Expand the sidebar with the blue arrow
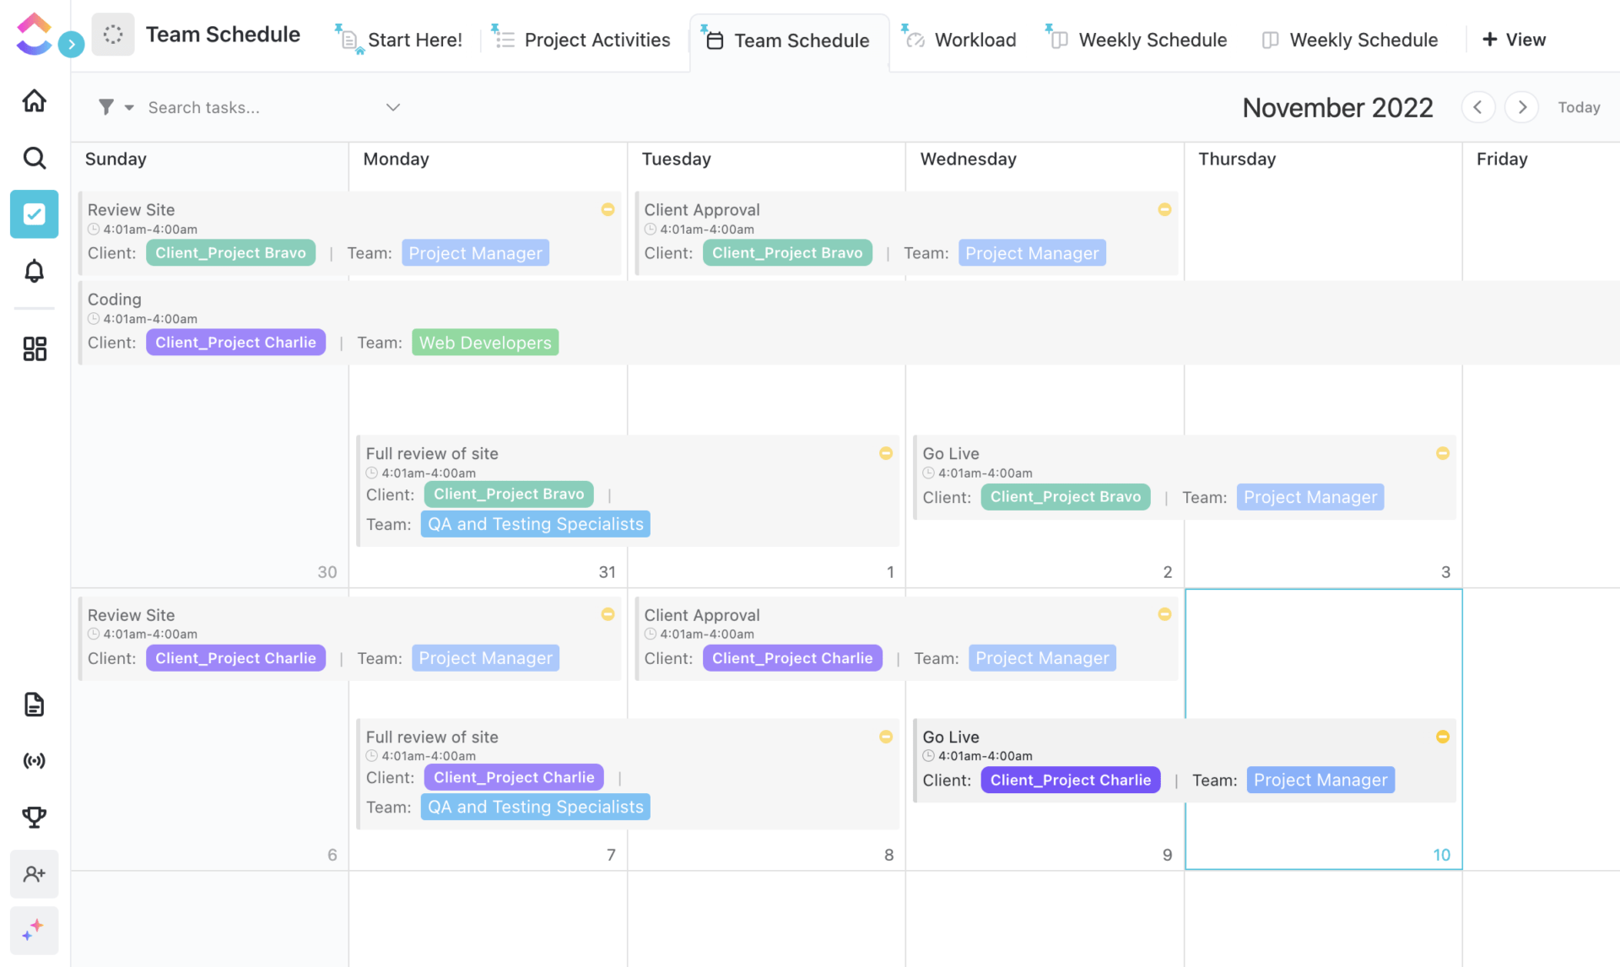The width and height of the screenshot is (1620, 967). point(71,44)
